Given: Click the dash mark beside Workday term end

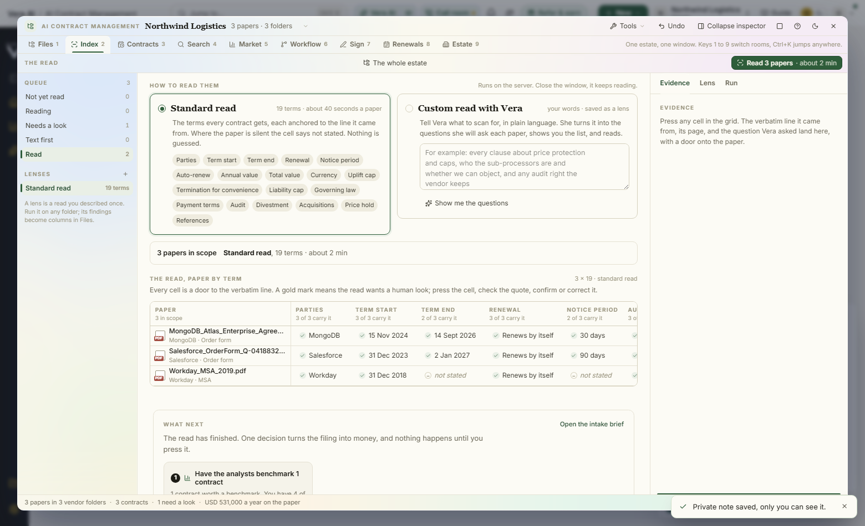Looking at the screenshot, I should 428,375.
